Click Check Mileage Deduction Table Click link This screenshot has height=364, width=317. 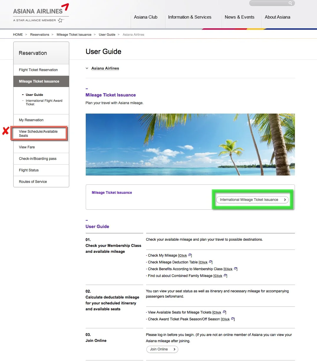pos(203,262)
